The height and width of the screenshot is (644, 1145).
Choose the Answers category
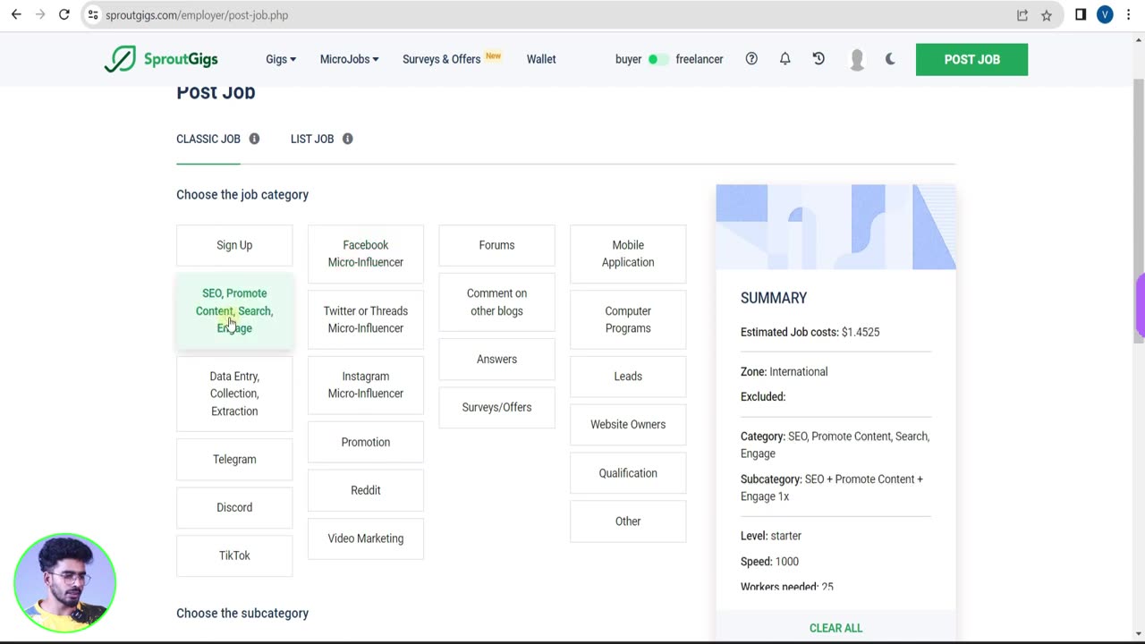pyautogui.click(x=496, y=359)
